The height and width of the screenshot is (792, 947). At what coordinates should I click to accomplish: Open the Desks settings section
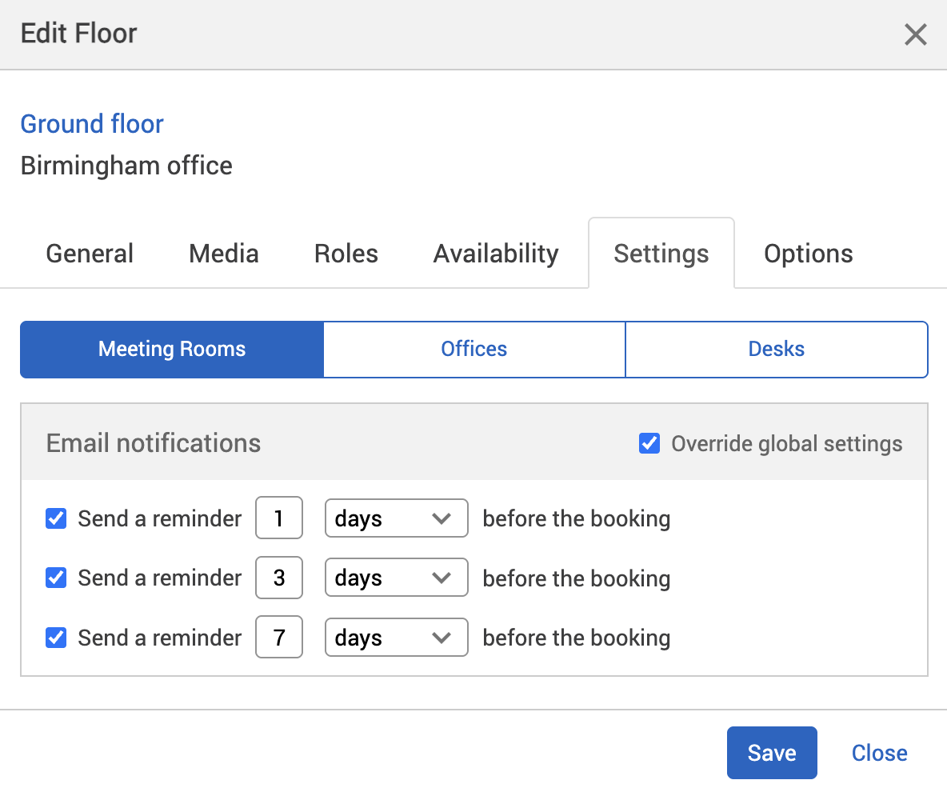click(x=776, y=349)
